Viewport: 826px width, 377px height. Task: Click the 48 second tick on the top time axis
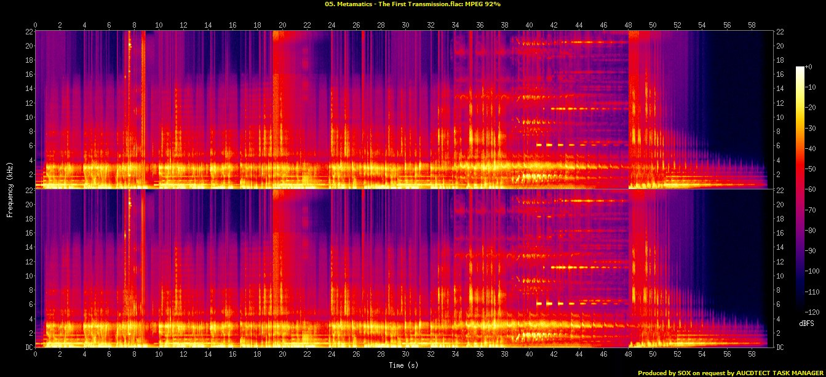click(628, 25)
